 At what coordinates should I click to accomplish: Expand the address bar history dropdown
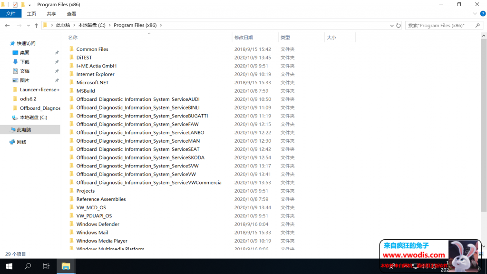point(391,26)
